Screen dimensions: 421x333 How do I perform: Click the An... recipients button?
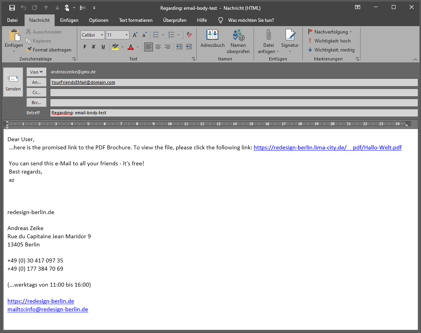click(36, 82)
